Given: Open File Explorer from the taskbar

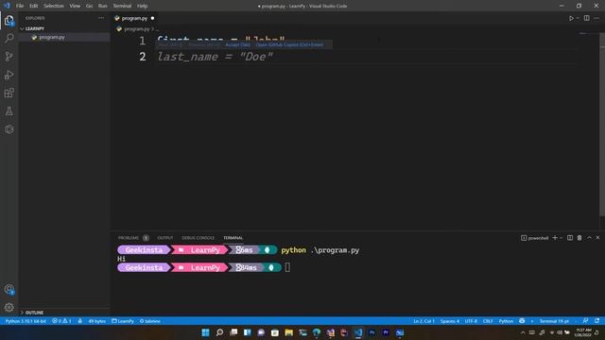Looking at the screenshot, I should (288, 332).
